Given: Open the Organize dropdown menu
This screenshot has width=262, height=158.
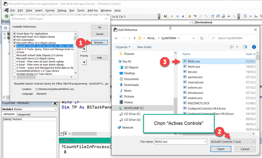Looking at the screenshot, I should pos(123,47).
